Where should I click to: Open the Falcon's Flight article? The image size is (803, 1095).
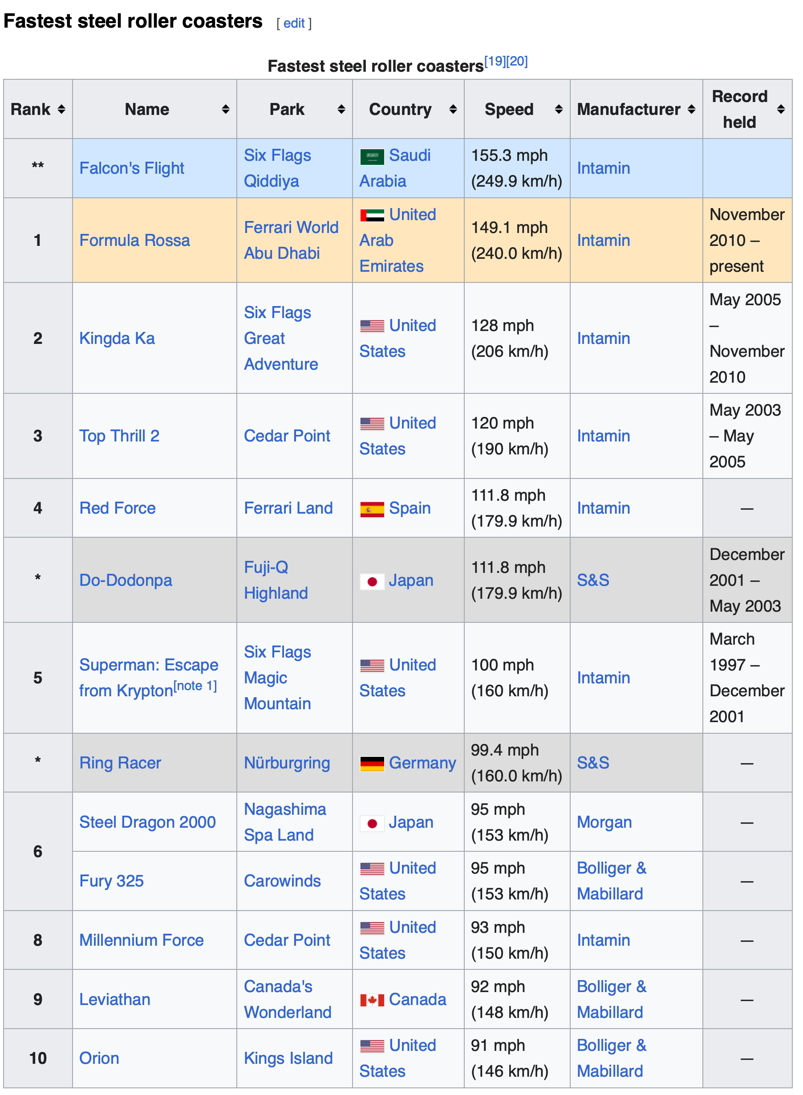[x=132, y=168]
